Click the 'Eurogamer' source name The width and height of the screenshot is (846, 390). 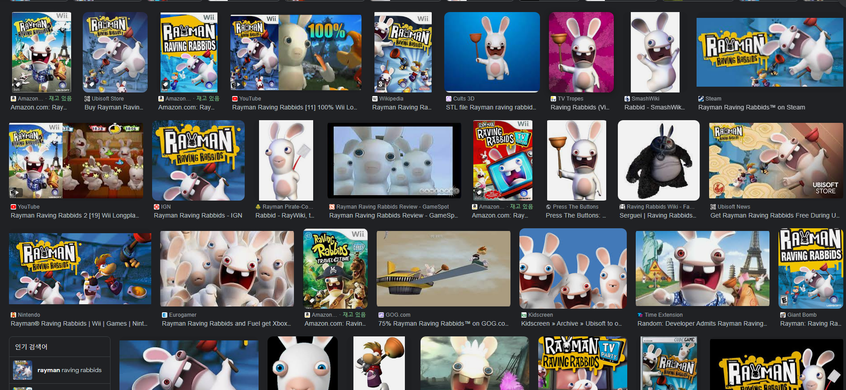coord(183,315)
